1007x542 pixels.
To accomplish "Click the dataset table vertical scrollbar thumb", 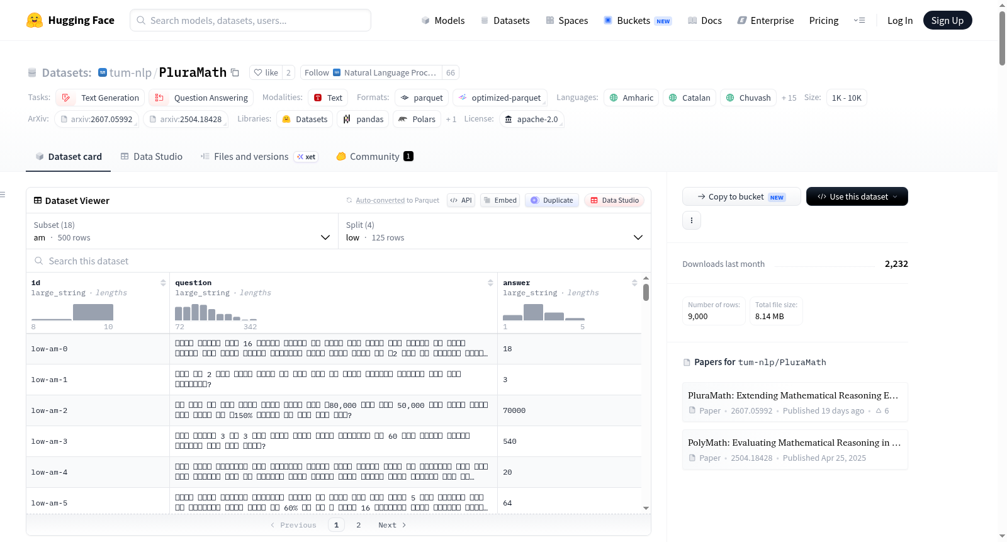I will tap(646, 292).
